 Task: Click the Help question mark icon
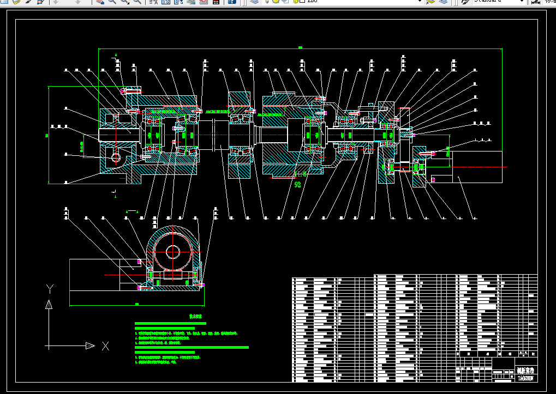231,2
